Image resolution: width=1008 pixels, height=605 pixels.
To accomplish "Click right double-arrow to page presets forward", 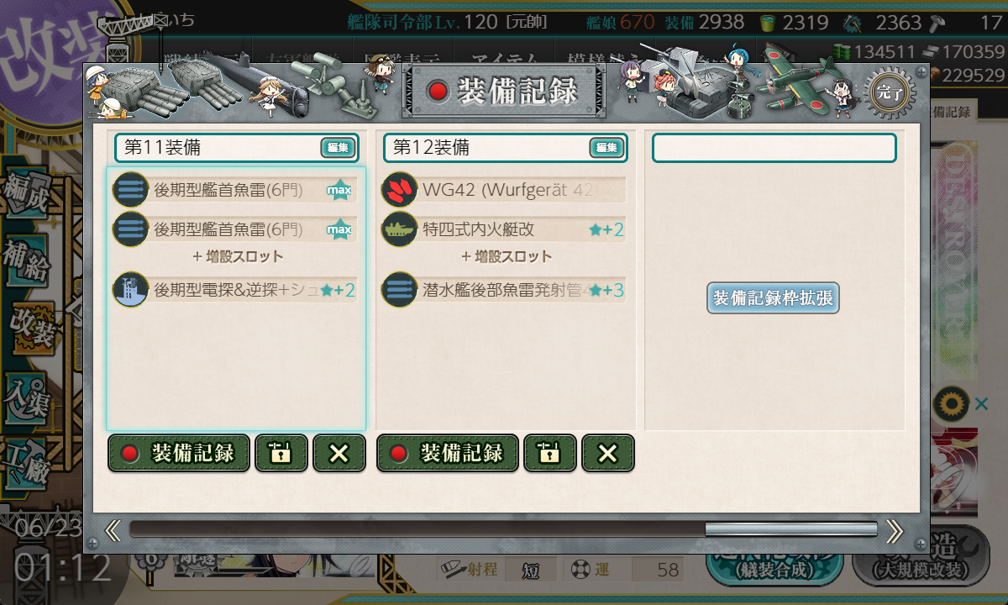I will 895,530.
